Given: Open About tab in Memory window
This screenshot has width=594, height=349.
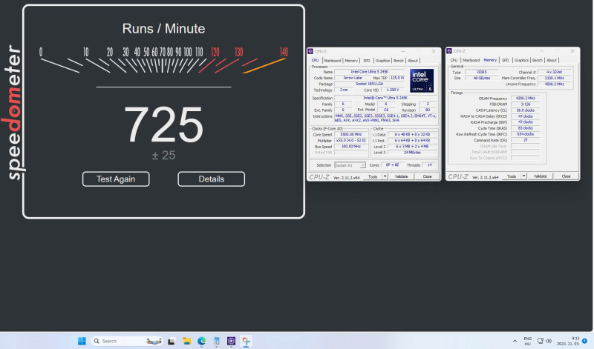Looking at the screenshot, I should click(552, 60).
